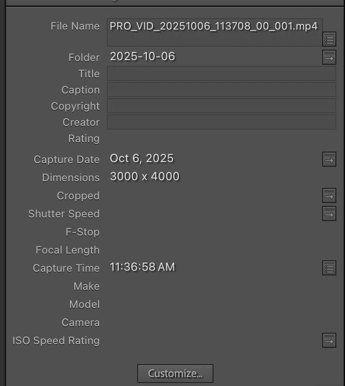
Task: Open the Customize dialog
Action: [x=175, y=374]
